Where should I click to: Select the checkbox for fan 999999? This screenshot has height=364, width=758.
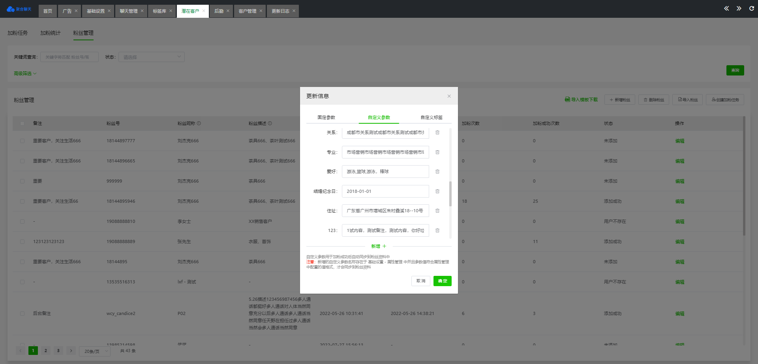23,181
